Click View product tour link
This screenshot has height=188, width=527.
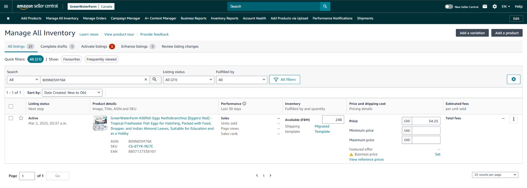119,35
